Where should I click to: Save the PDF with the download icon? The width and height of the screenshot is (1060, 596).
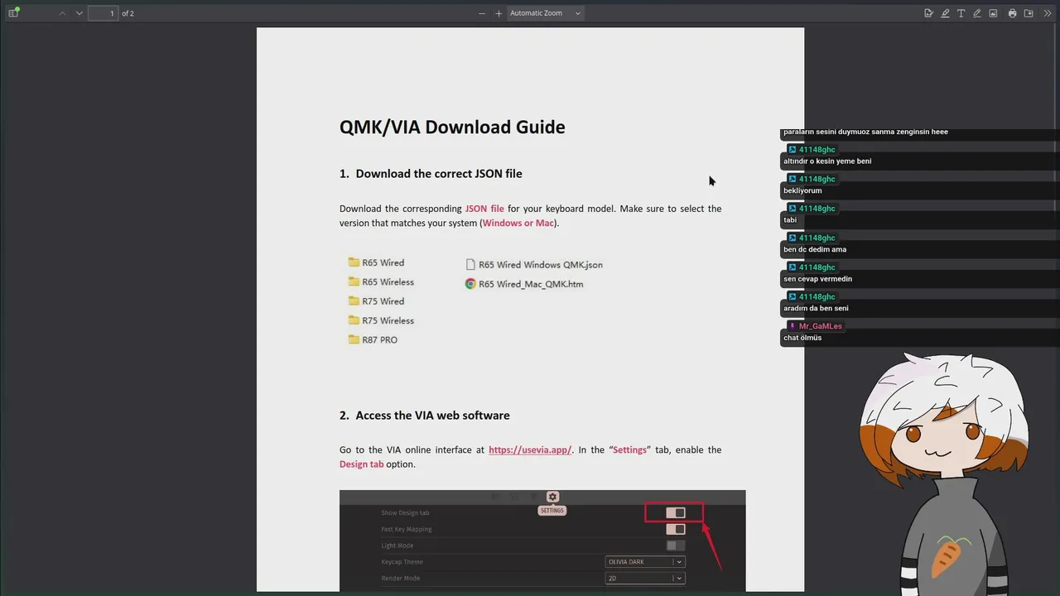pos(1029,13)
